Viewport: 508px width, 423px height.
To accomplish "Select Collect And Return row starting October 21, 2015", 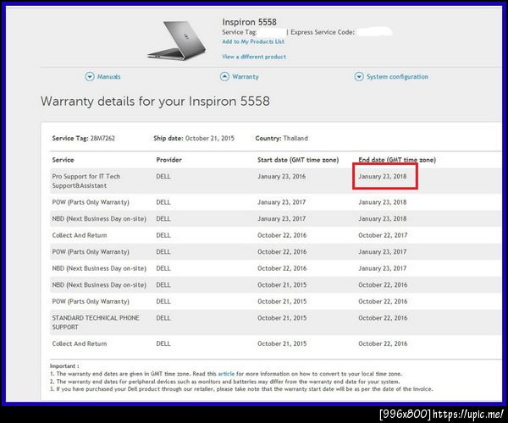I will (276, 343).
